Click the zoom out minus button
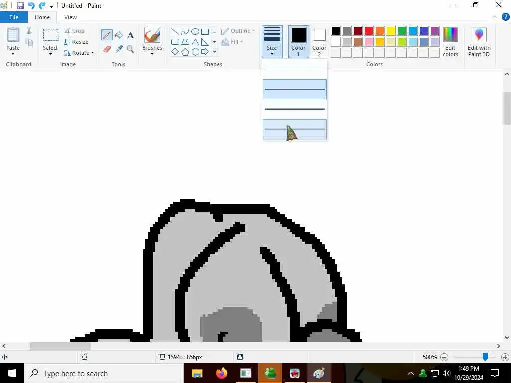 click(444, 357)
